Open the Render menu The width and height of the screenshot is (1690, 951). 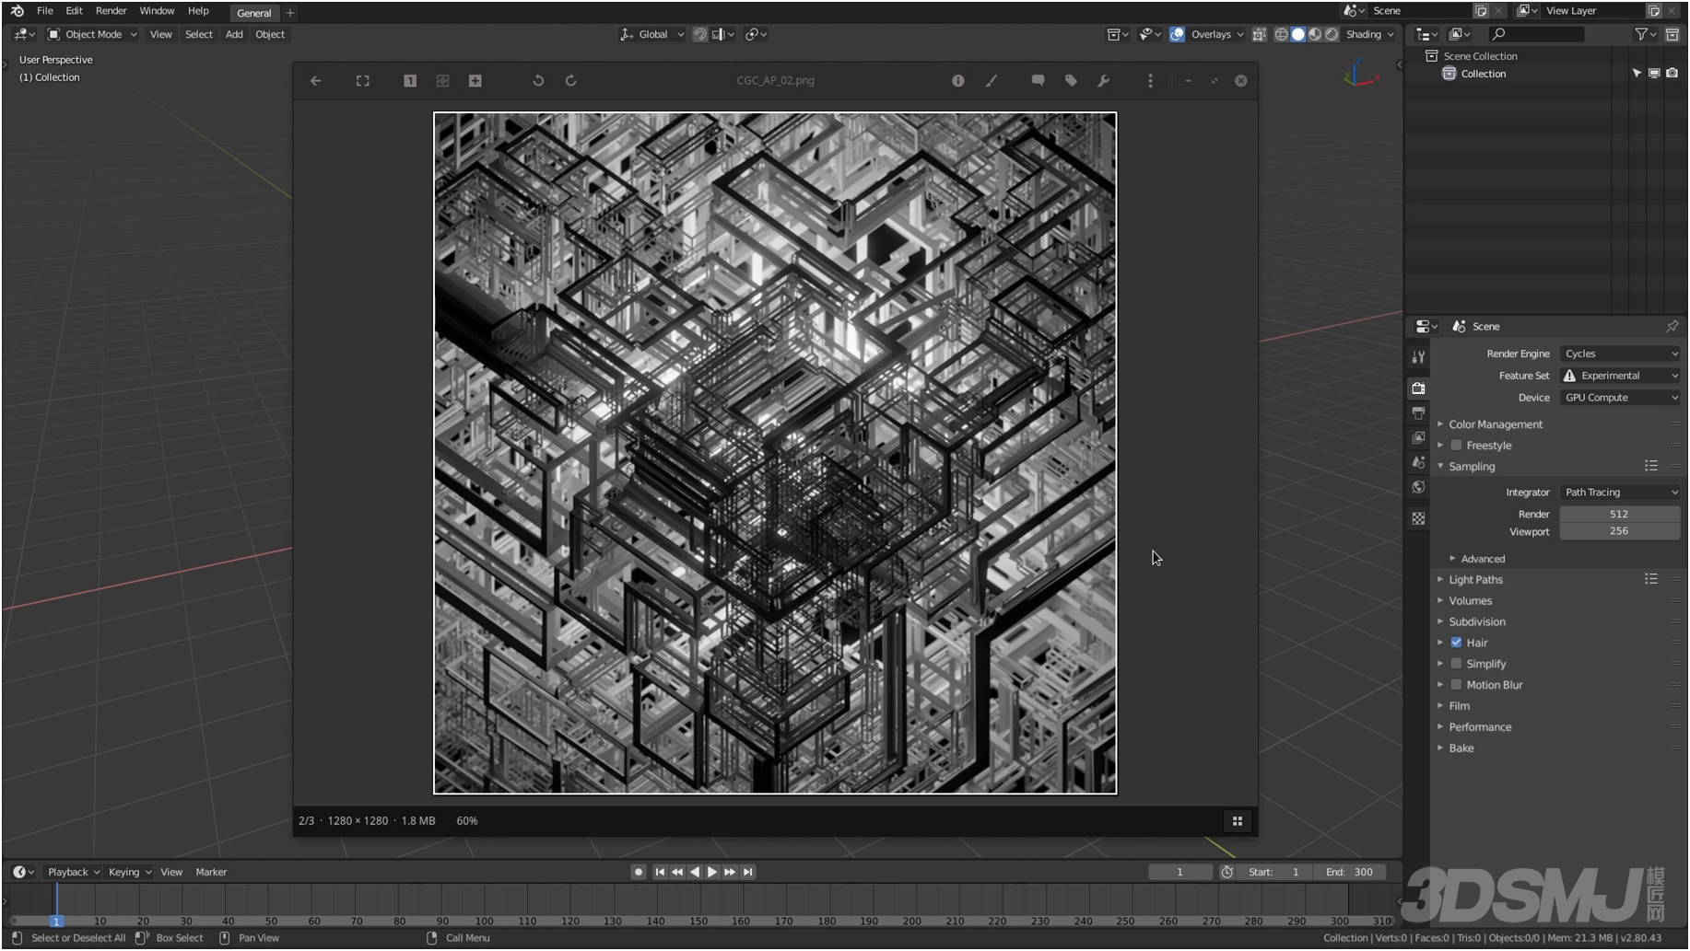[x=111, y=11]
